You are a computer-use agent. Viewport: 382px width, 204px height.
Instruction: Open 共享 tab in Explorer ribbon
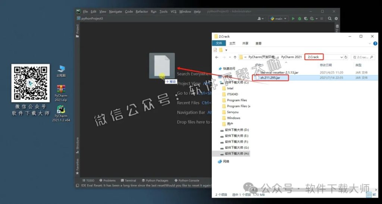[245, 43]
